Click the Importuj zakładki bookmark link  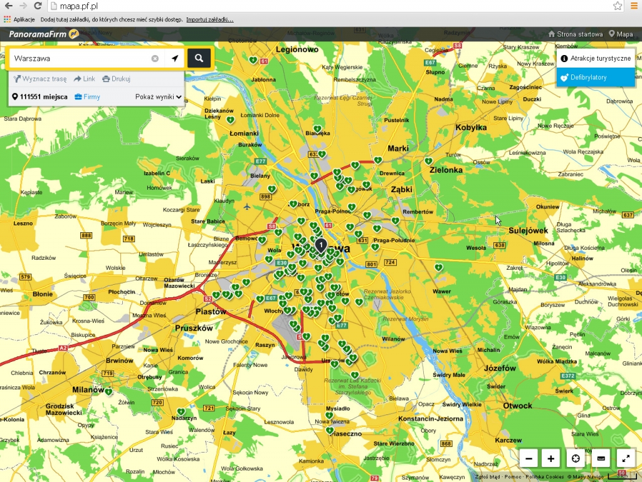[x=209, y=19]
